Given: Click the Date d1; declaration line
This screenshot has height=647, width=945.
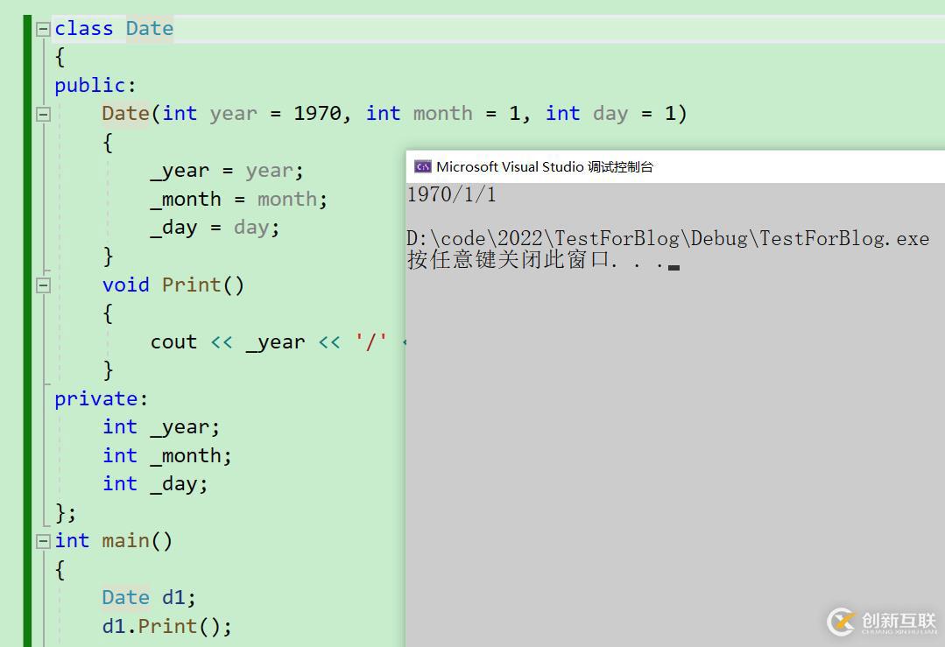Looking at the screenshot, I should click(149, 598).
